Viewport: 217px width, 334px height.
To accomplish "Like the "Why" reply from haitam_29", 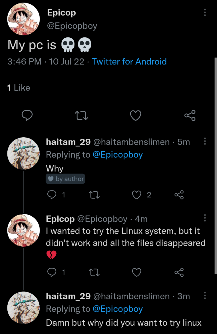I will (136, 195).
